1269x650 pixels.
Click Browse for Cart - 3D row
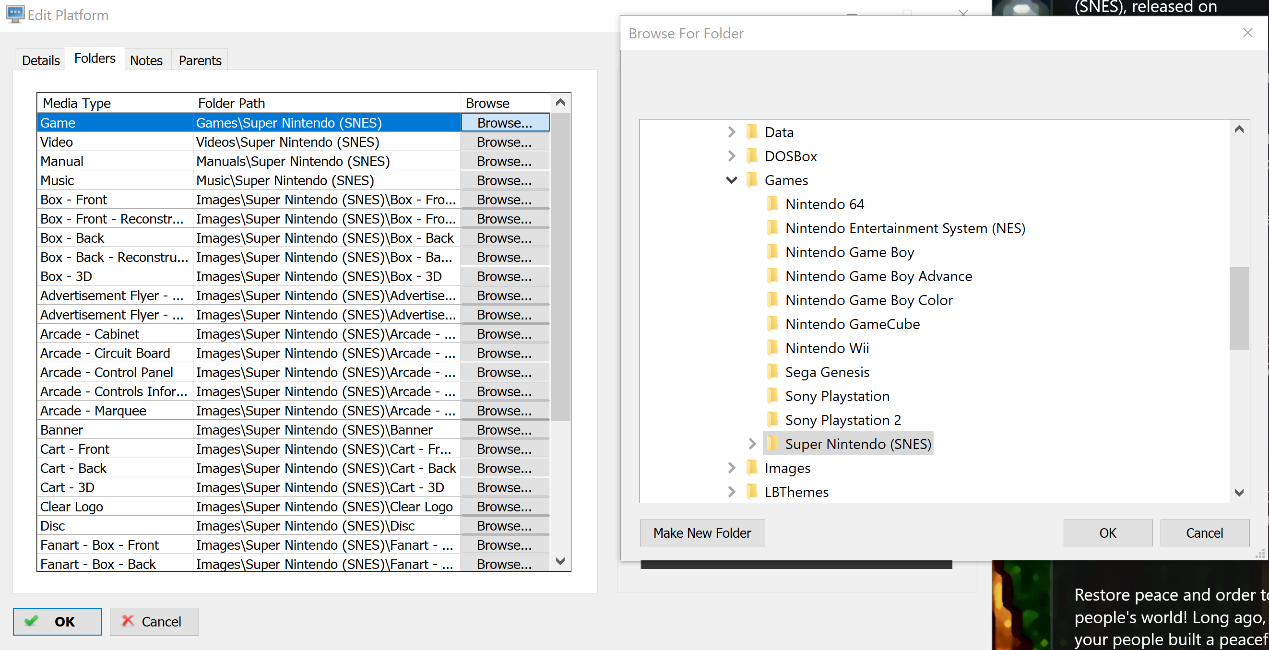pos(505,487)
